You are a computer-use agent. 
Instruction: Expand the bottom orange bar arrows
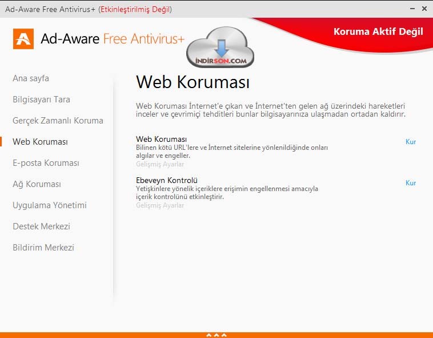pos(216,335)
